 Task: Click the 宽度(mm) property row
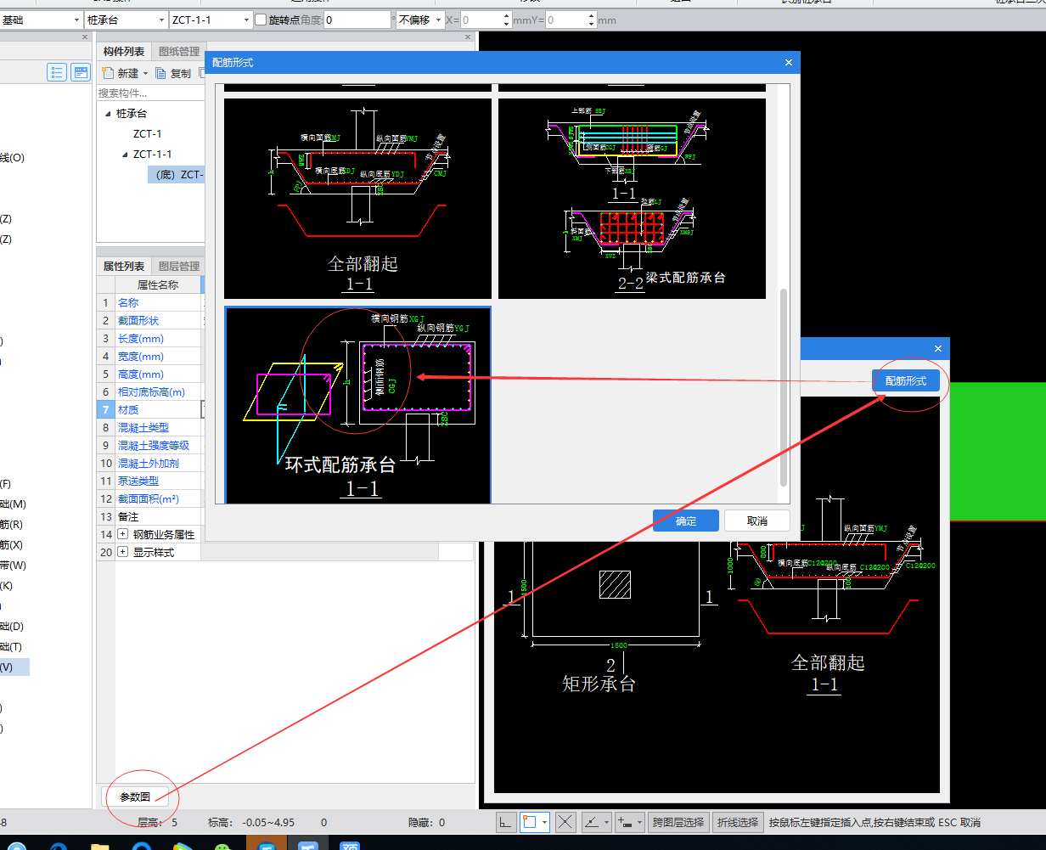click(x=149, y=356)
